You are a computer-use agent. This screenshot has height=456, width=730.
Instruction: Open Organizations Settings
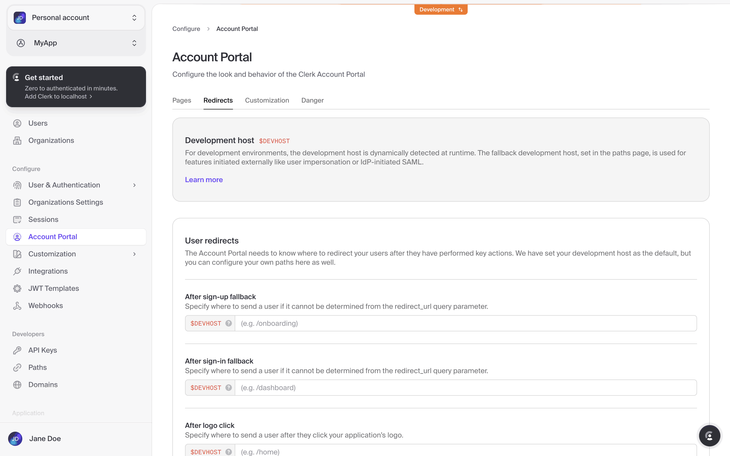[65, 202]
